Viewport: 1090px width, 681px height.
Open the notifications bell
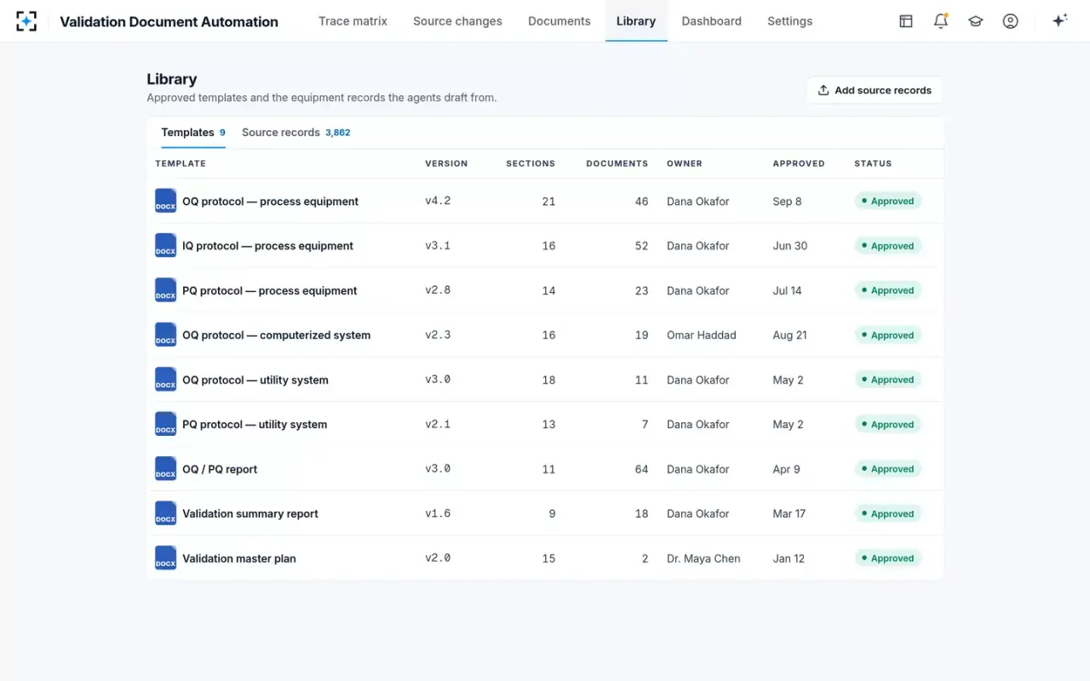pos(941,21)
